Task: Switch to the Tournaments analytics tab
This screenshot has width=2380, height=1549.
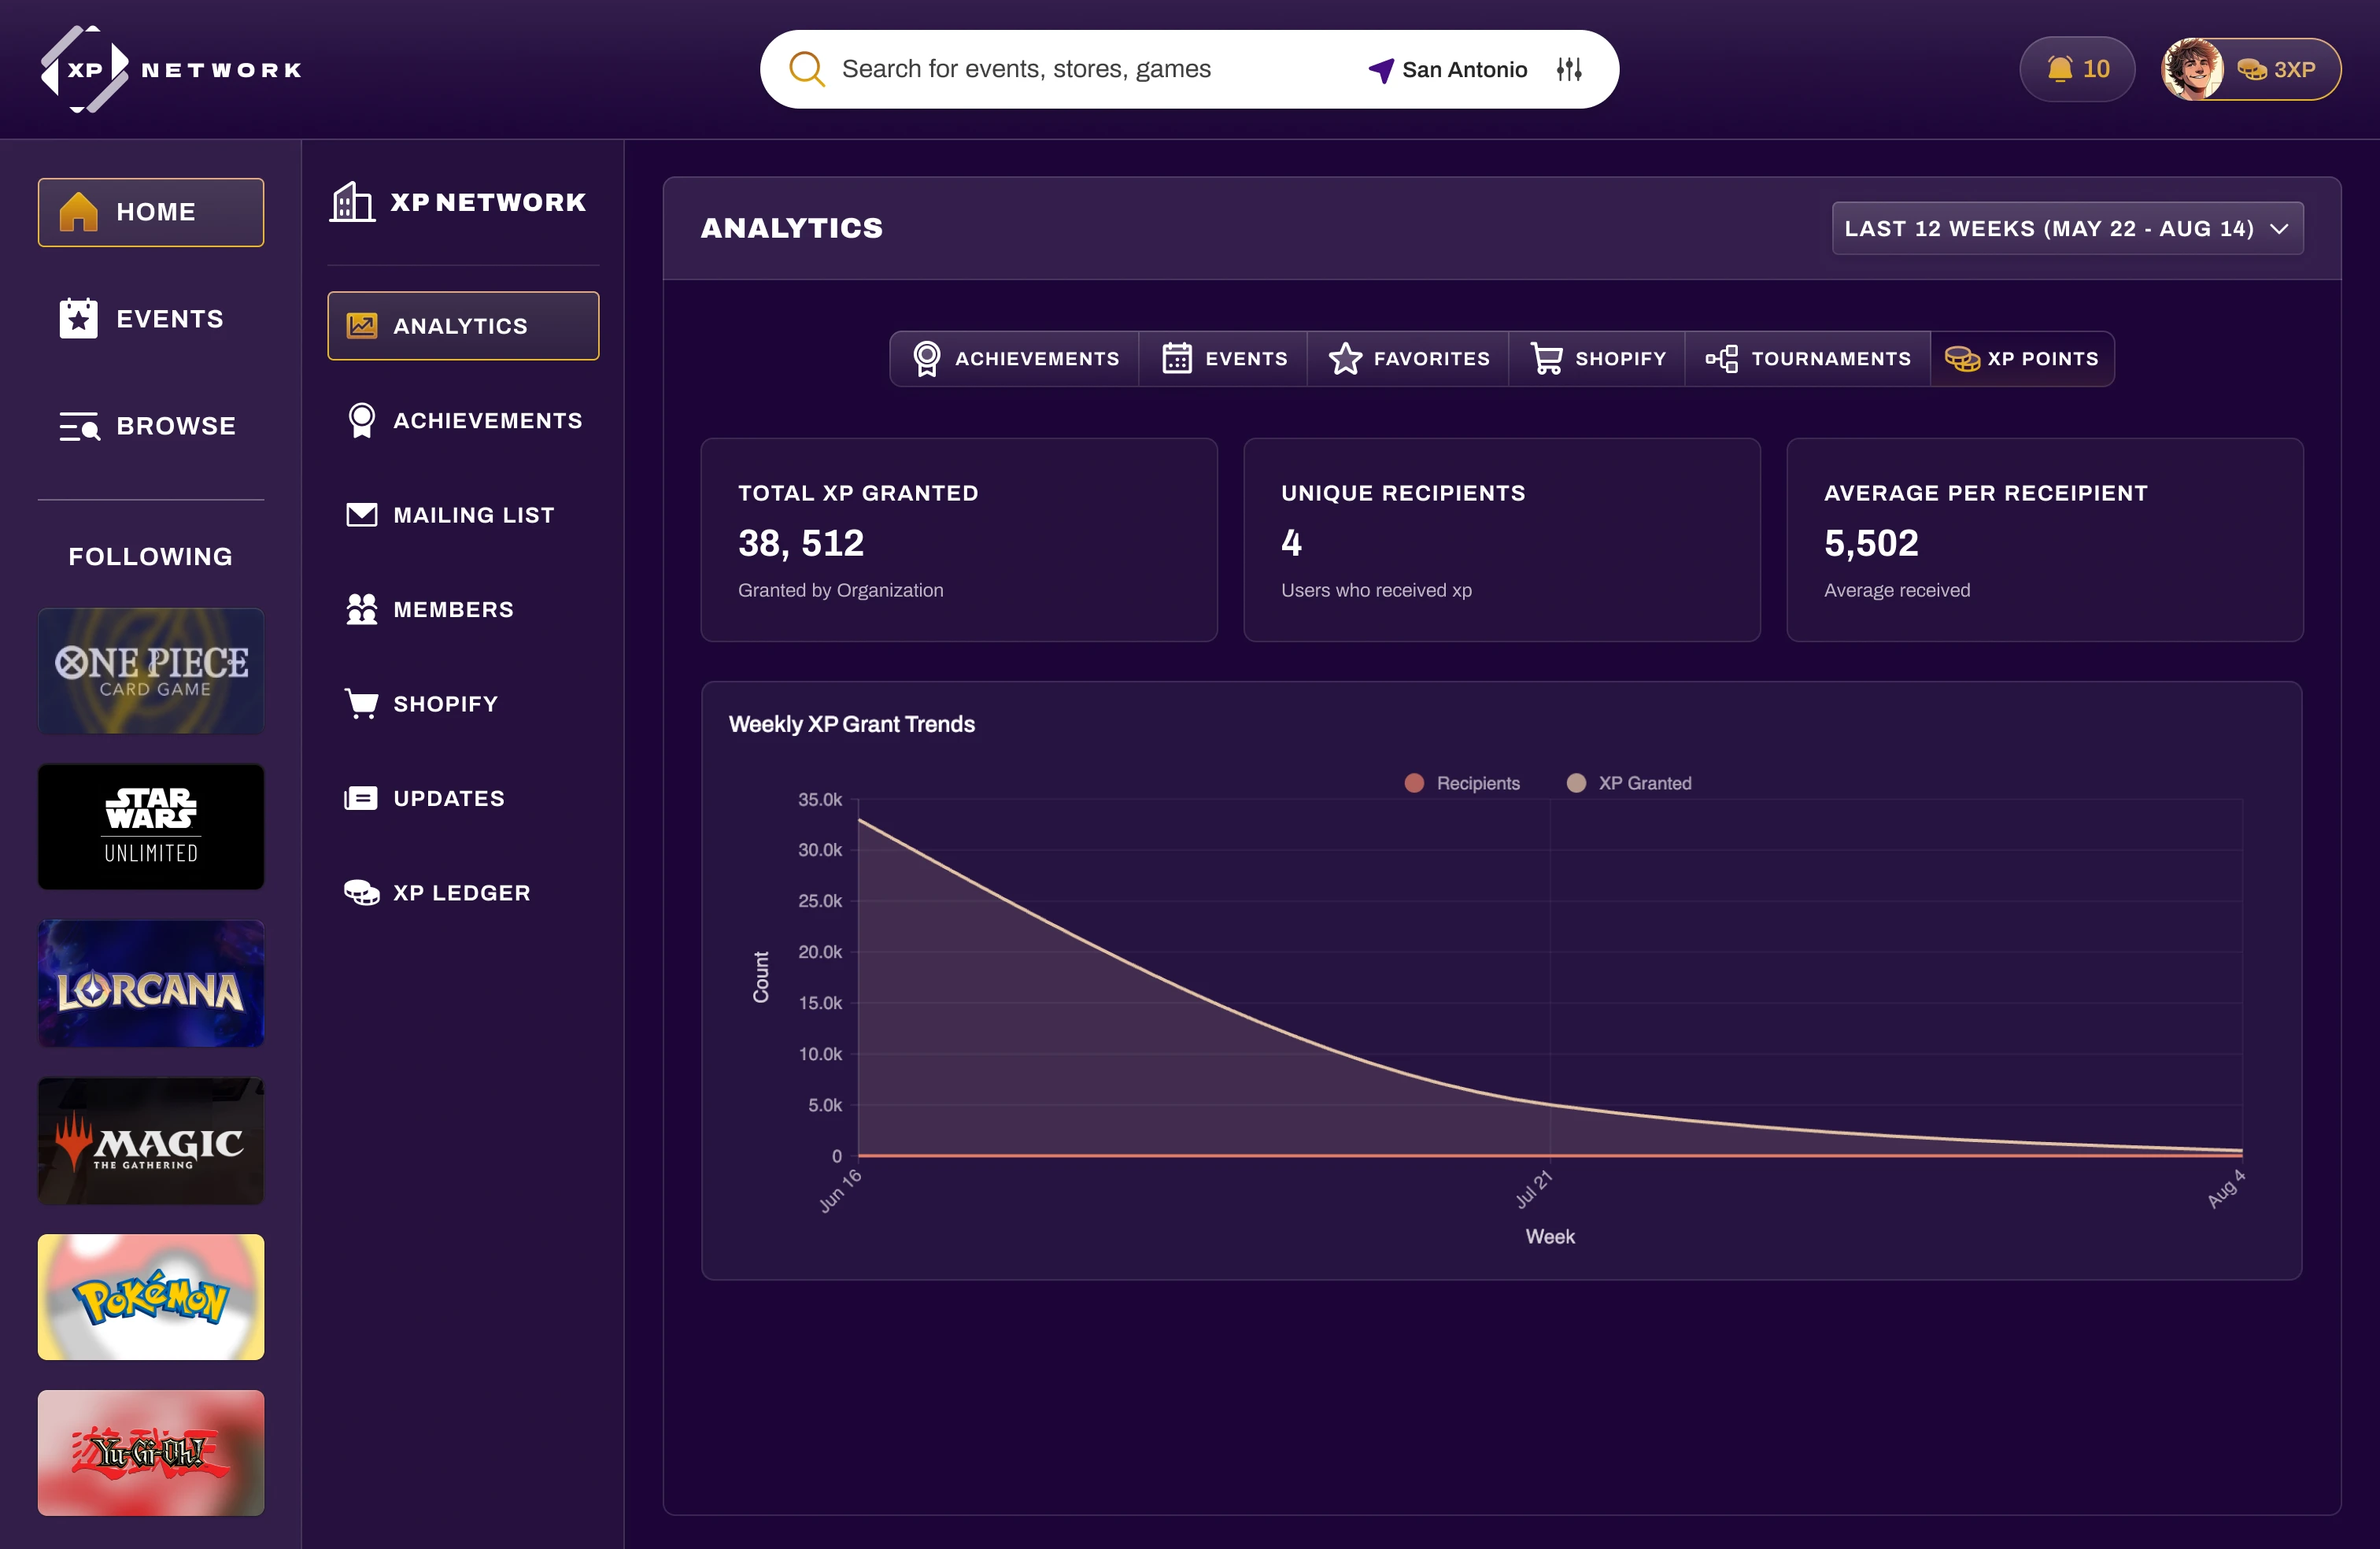Action: click(1808, 358)
